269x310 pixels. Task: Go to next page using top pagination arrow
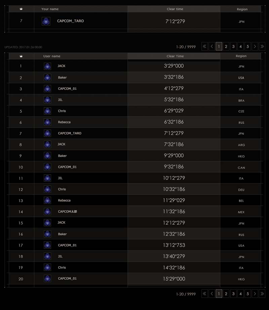point(255,46)
